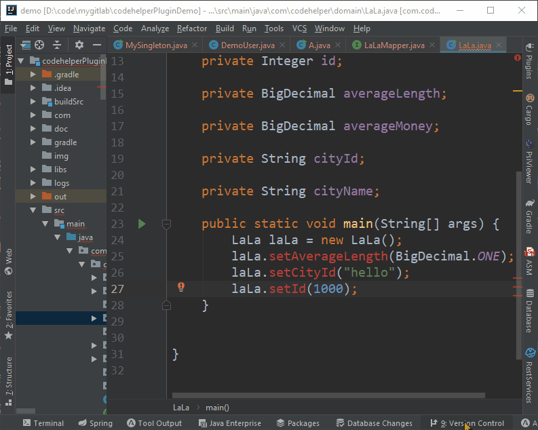Viewport: 538px width, 430px height.
Task: Open Project panel settings gear
Action: click(x=79, y=45)
